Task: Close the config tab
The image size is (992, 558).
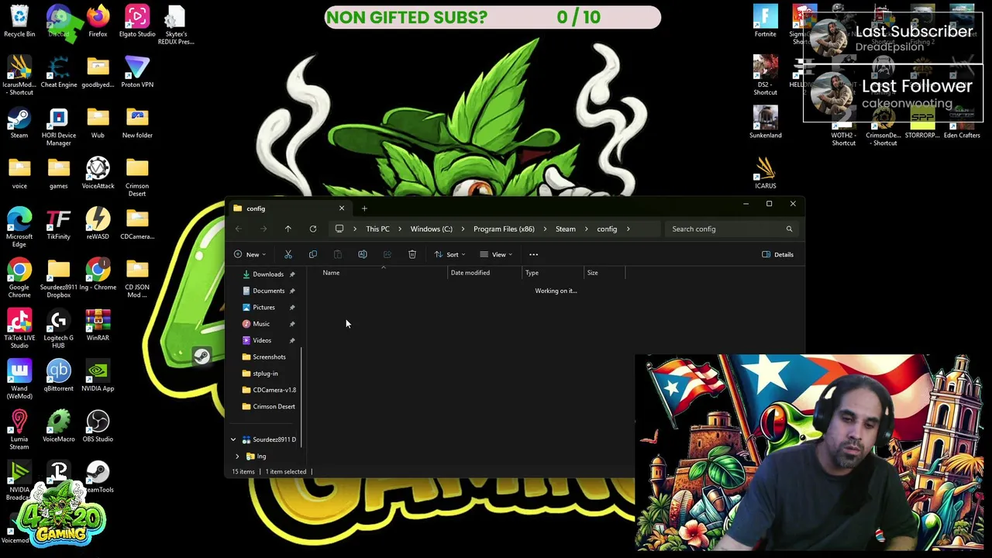Action: [342, 208]
